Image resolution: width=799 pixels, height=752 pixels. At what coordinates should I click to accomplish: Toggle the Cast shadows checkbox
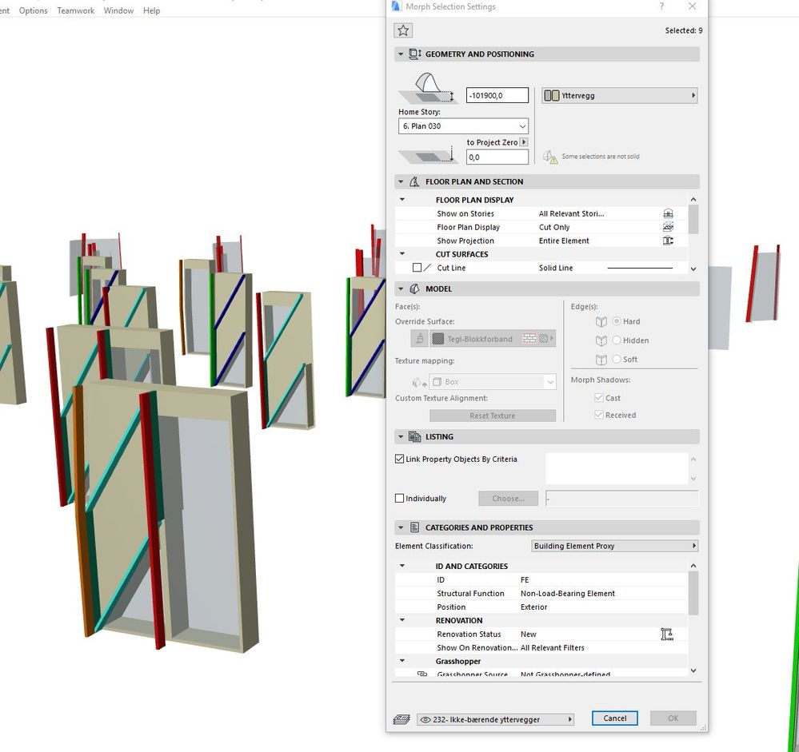point(599,398)
